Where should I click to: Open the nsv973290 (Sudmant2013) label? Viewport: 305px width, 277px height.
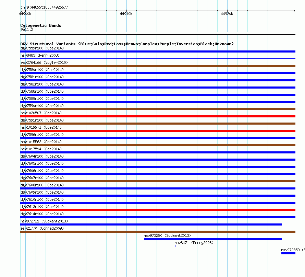(167, 235)
